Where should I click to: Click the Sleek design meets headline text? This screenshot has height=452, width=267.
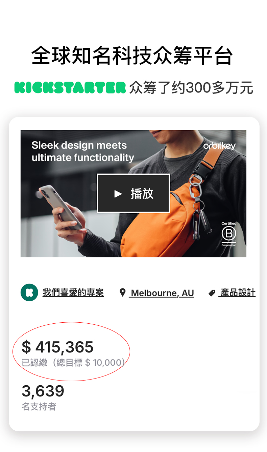(79, 145)
